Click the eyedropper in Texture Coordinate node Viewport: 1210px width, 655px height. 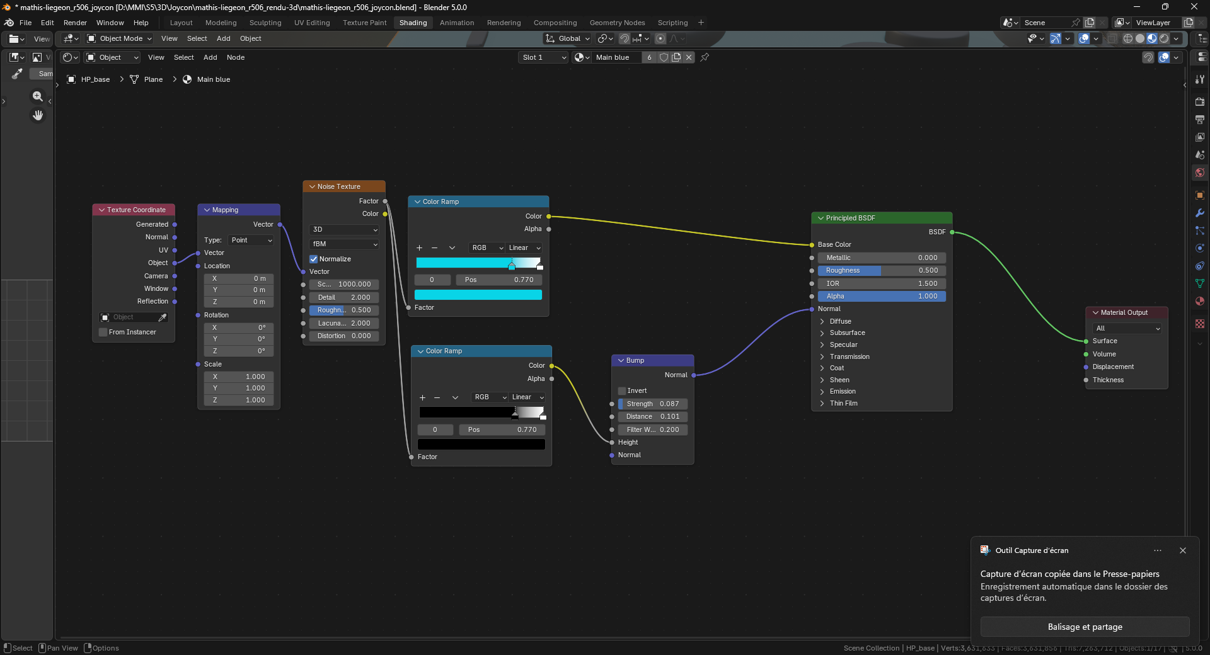(163, 317)
